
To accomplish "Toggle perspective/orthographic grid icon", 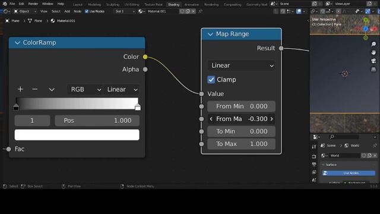I will 373,70.
